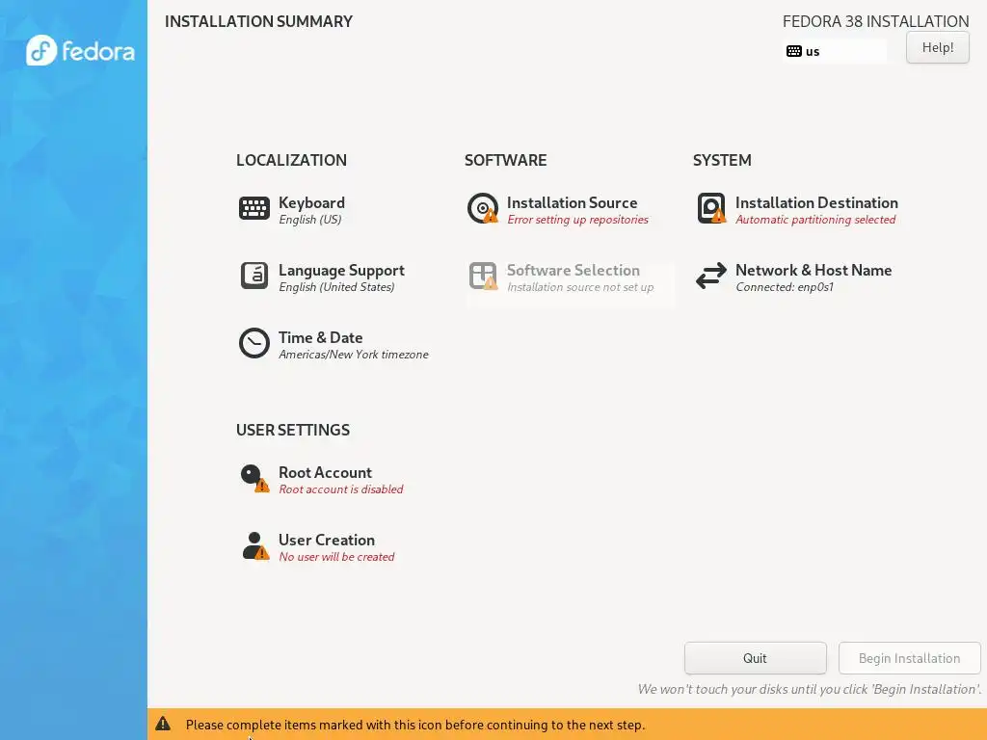This screenshot has height=740, width=987.
Task: Open Root Account settings label
Action: click(325, 472)
